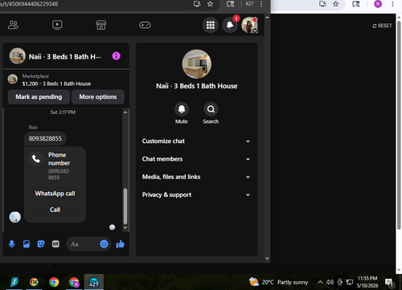Click the chat scrollbar up arrow
Viewport: 402px width, 290px height.
pyautogui.click(x=125, y=112)
